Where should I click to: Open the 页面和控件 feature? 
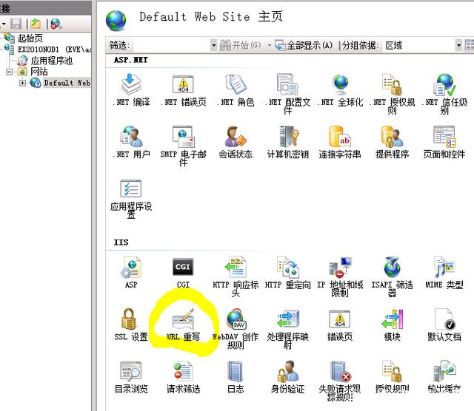pyautogui.click(x=444, y=142)
